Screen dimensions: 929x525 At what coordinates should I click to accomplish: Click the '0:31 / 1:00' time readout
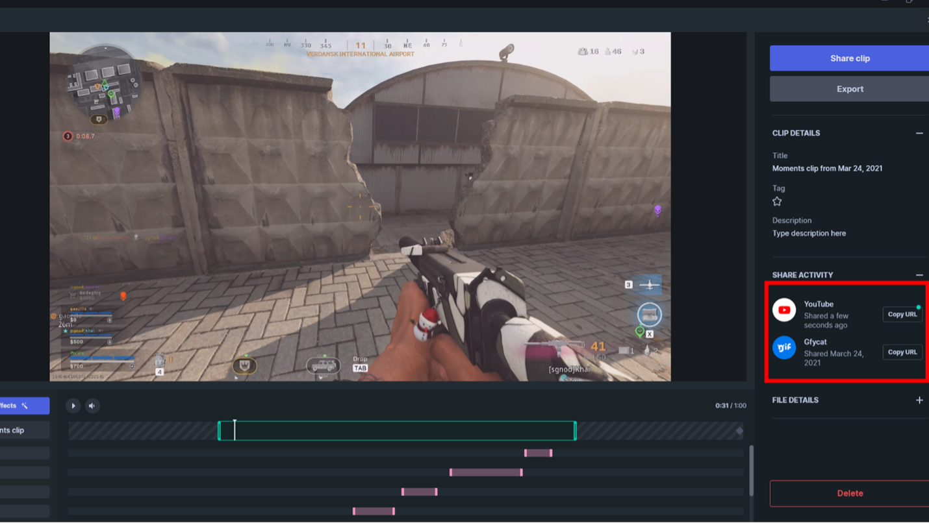(730, 406)
